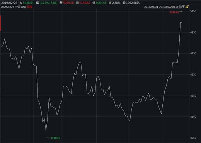Click the red bar on left edge
The width and height of the screenshot is (201, 143).
coord(0,23)
